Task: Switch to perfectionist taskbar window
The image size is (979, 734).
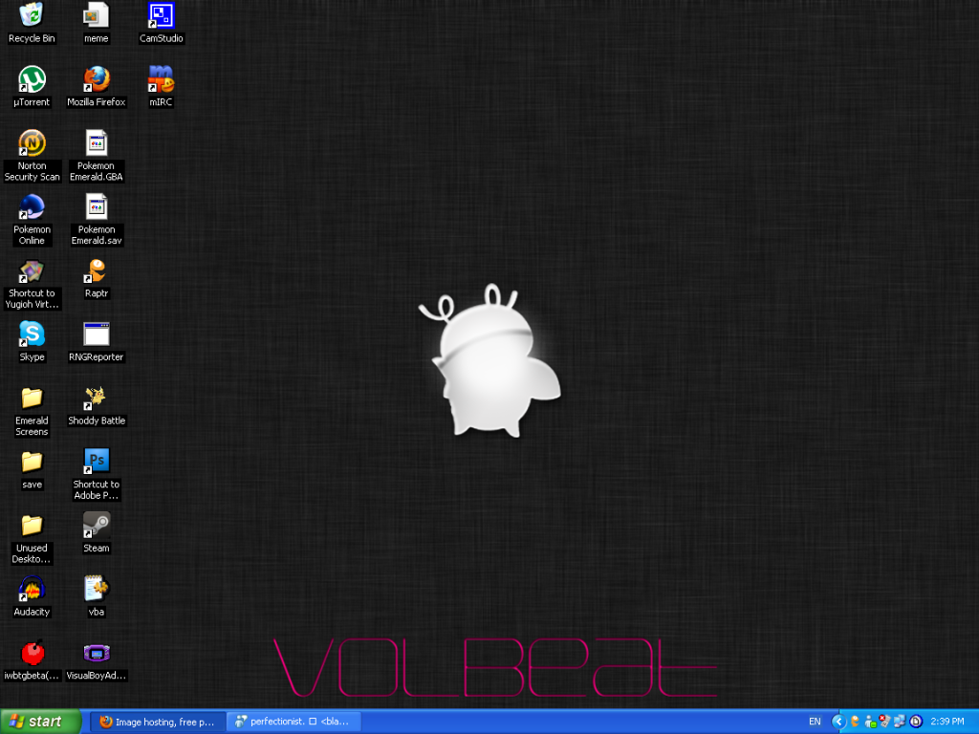Action: click(294, 722)
